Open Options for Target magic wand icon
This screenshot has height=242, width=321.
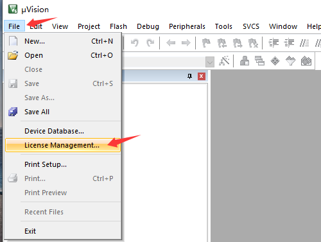(224, 61)
